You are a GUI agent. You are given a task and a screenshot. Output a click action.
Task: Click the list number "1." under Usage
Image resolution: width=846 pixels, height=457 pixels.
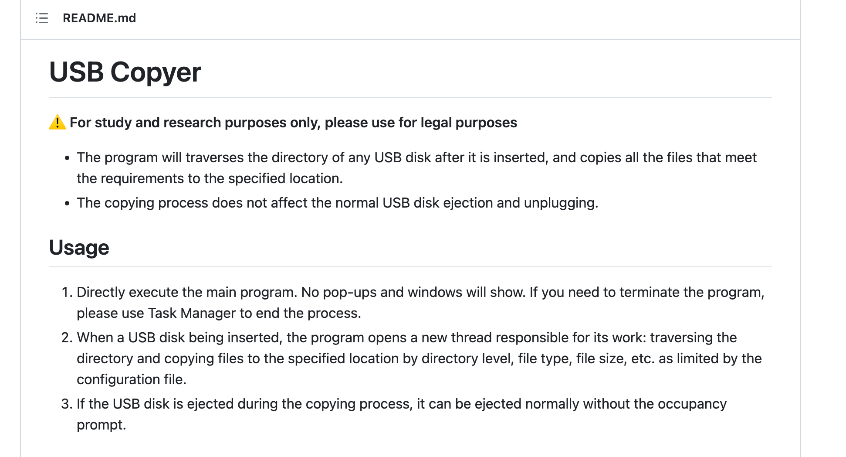pos(67,292)
